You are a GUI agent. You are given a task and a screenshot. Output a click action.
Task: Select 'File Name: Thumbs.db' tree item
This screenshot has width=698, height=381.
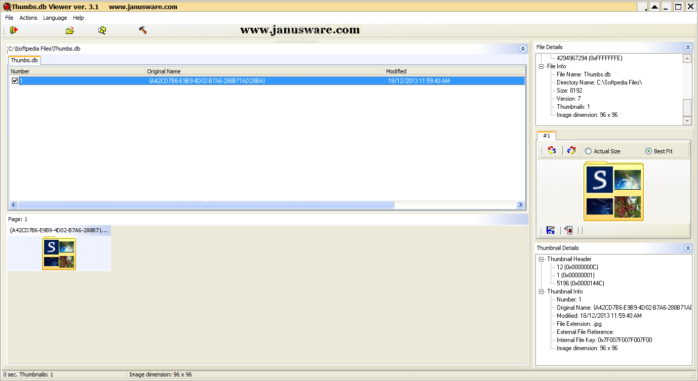(584, 74)
